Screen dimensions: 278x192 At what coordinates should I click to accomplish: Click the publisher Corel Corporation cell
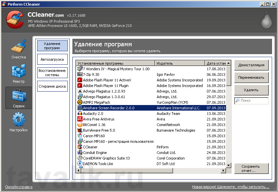pos(171,158)
